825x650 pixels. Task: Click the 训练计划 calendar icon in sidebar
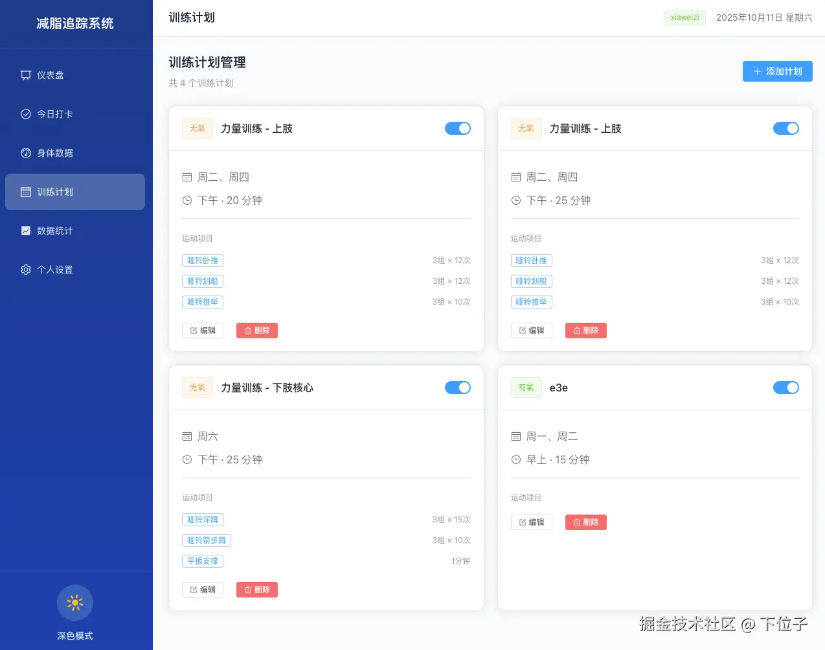click(27, 192)
